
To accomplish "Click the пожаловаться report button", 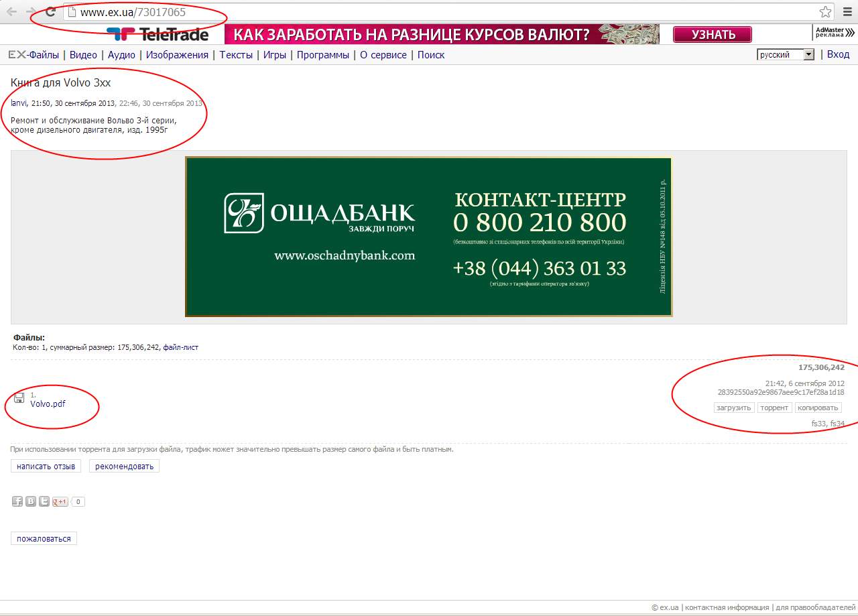I will tap(44, 538).
